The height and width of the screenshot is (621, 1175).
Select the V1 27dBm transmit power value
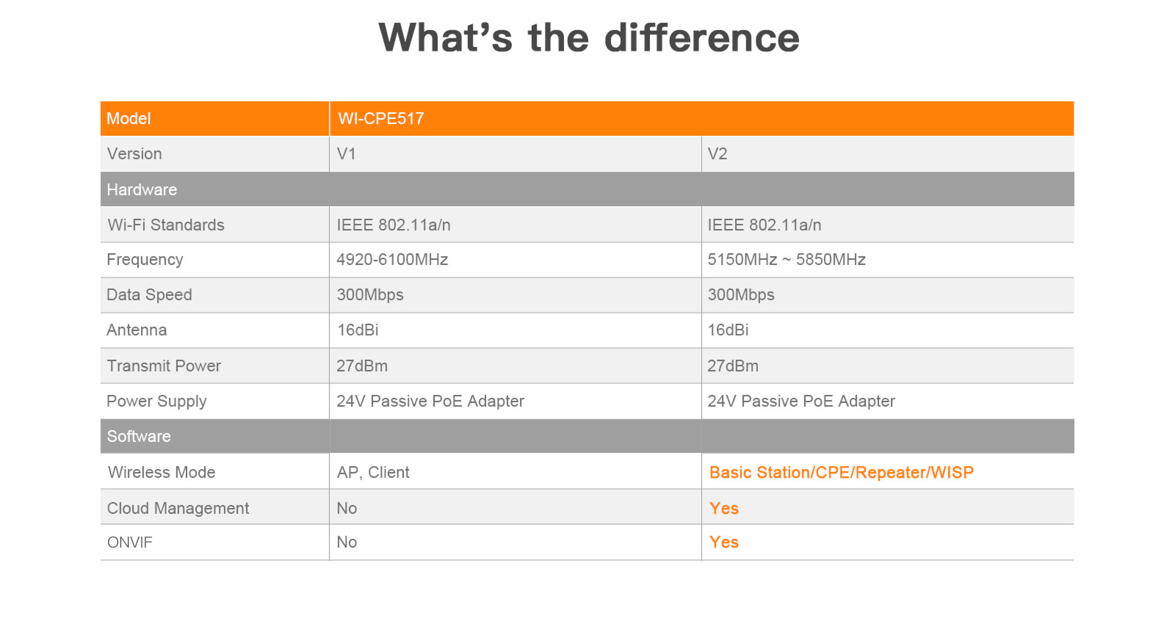(x=362, y=366)
